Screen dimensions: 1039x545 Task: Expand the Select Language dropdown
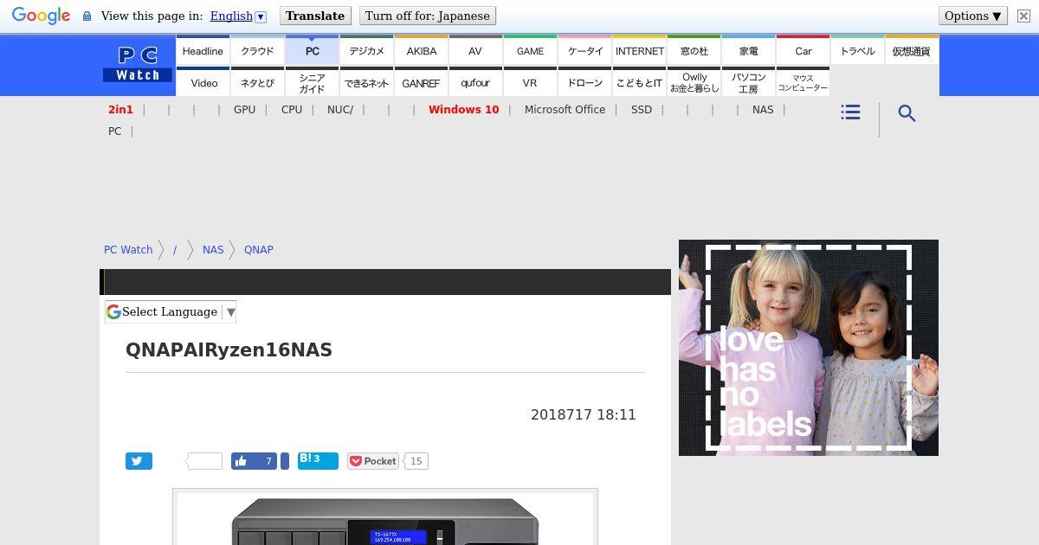171,311
